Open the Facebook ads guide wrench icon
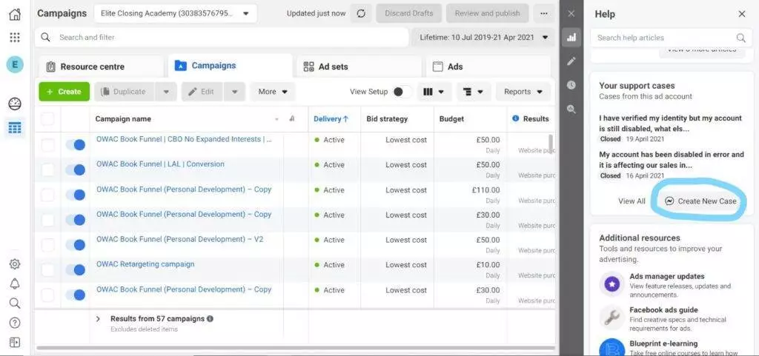Screen dimensions: 759x356 tap(611, 318)
